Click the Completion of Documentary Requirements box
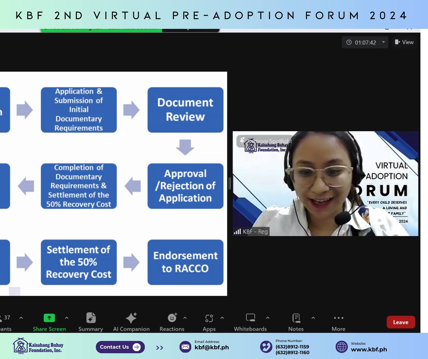The image size is (428, 359). point(79,186)
